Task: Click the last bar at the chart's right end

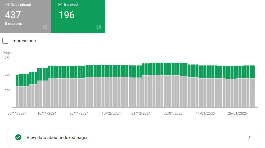Action: coord(253,86)
